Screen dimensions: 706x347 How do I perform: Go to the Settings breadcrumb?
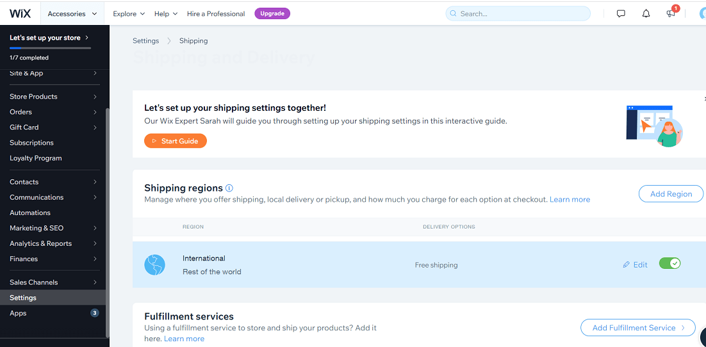point(146,40)
